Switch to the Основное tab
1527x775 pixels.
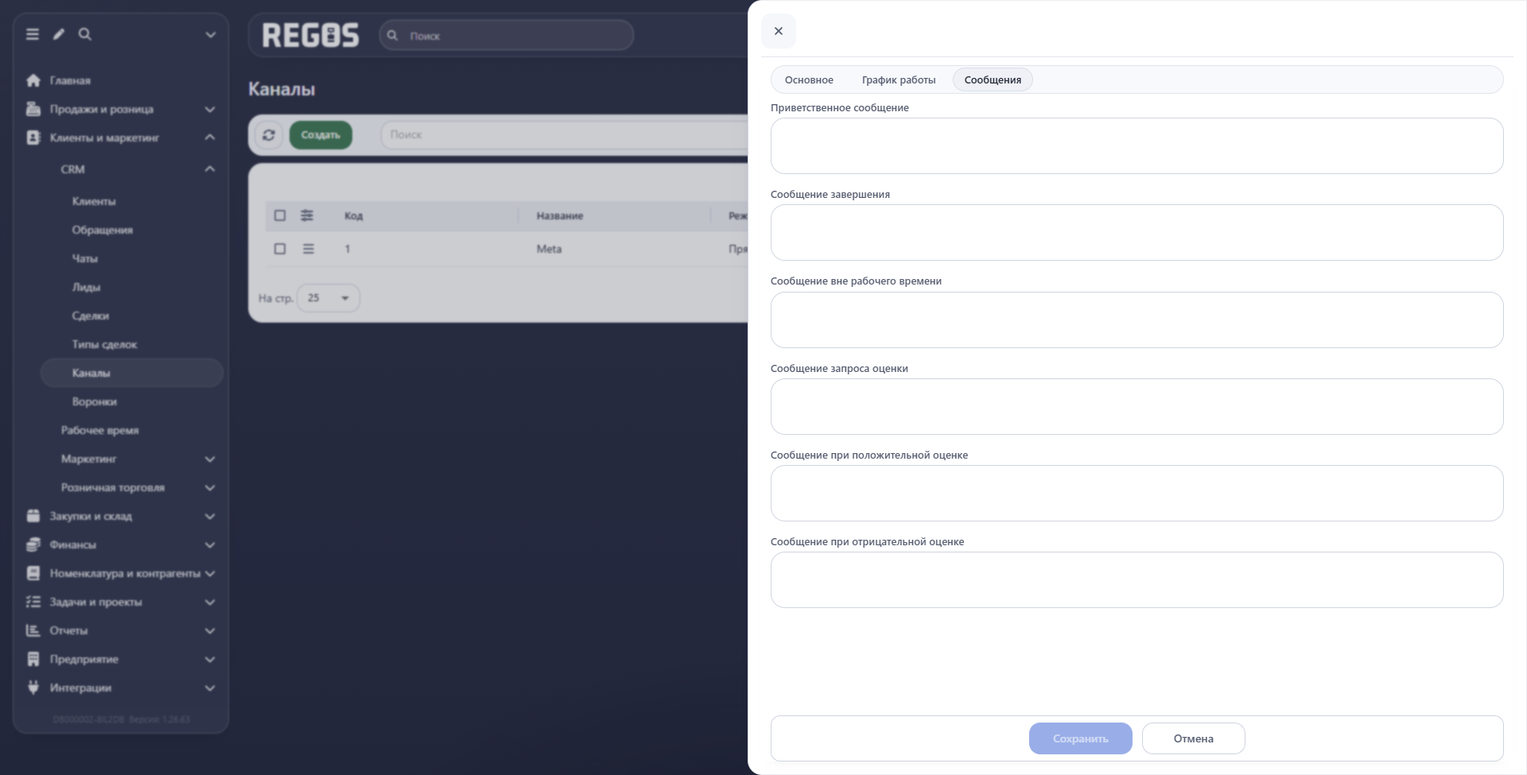pyautogui.click(x=809, y=79)
